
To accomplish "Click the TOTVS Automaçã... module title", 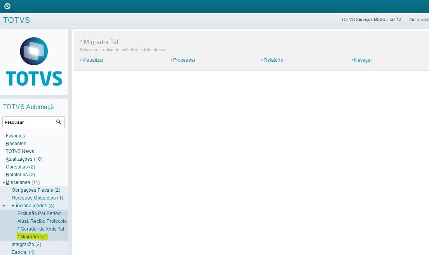I will [x=31, y=107].
